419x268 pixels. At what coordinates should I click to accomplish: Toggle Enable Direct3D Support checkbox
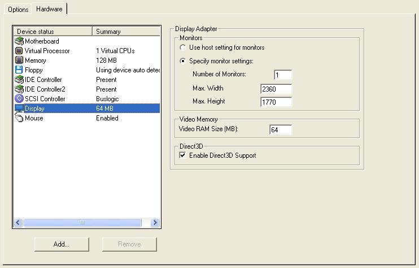[182, 155]
